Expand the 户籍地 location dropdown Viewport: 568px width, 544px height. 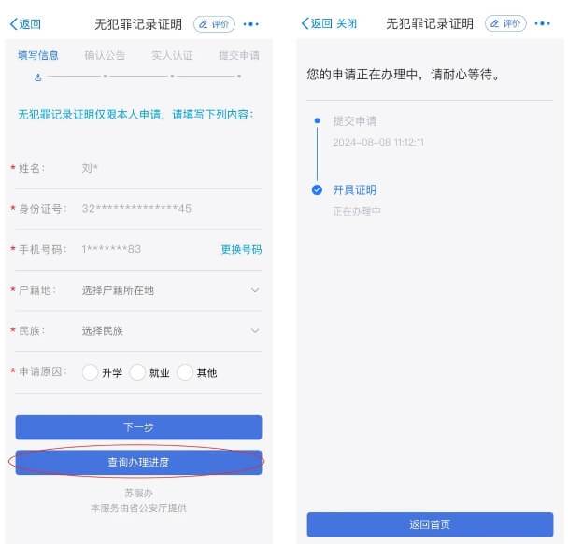click(255, 290)
